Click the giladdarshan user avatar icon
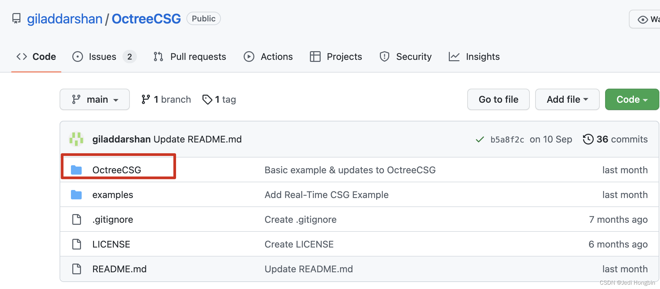This screenshot has height=289, width=660. click(x=76, y=139)
